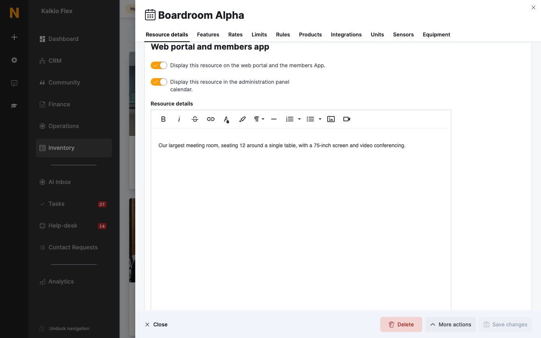Open the chat feedback icon in left rail
The image size is (541, 338).
pyautogui.click(x=14, y=83)
